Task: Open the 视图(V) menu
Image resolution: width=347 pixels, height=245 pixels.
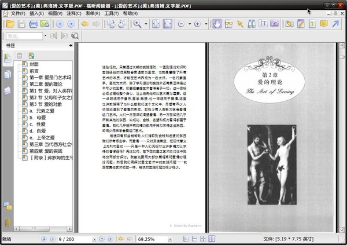Action: [56, 13]
